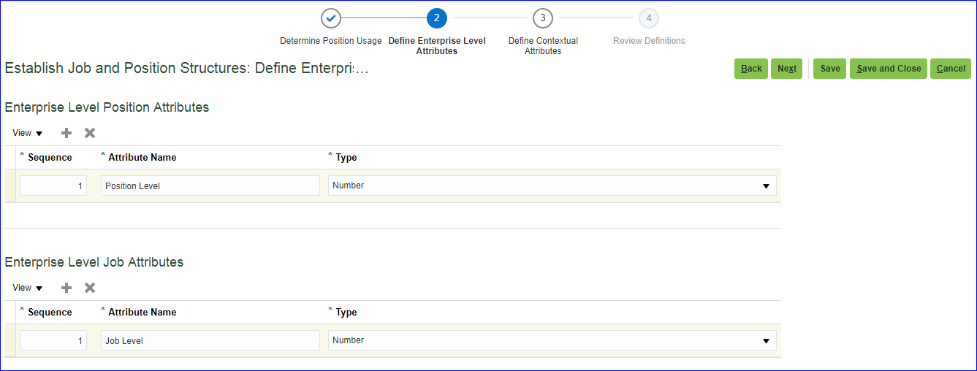Viewport: 977px width, 371px height.
Task: Click the delete X icon for Position Attributes
Action: pos(90,133)
